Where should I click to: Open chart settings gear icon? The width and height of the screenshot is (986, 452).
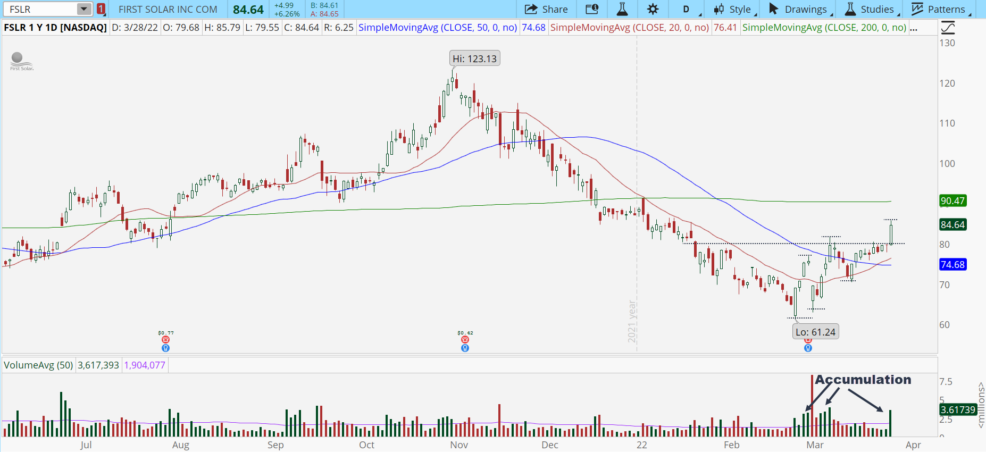653,9
